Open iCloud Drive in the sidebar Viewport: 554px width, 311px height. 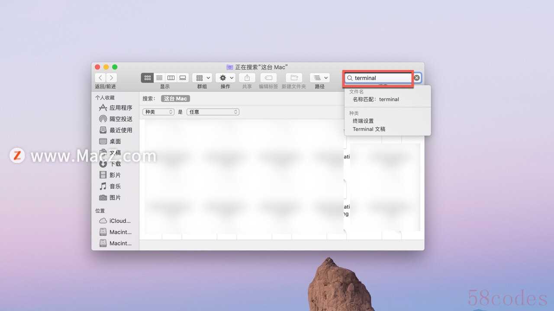115,221
